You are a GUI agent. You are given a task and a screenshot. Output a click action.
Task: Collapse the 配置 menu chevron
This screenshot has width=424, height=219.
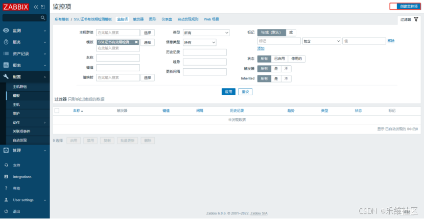point(45,77)
